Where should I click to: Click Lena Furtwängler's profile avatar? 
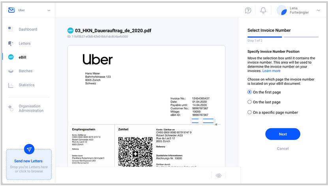[281, 10]
